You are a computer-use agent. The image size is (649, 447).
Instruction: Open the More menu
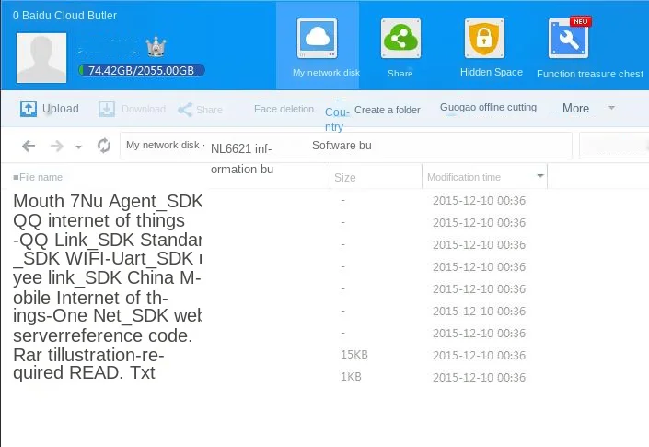point(569,109)
